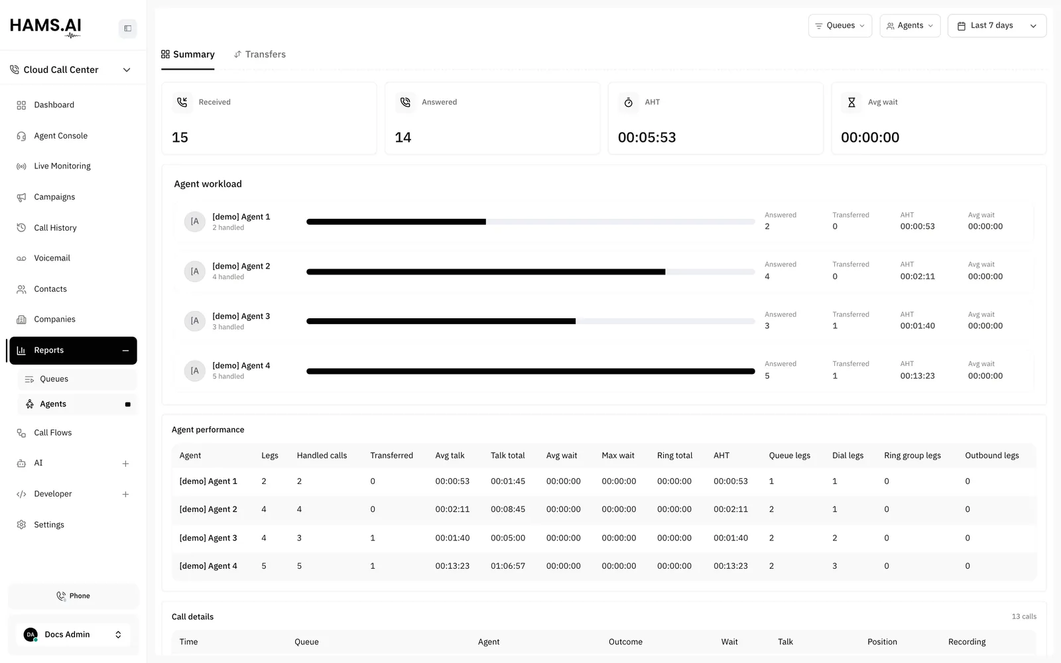Viewport: 1061px width, 663px height.
Task: Click the [demo] Agent 2 workload bar
Action: click(x=530, y=272)
